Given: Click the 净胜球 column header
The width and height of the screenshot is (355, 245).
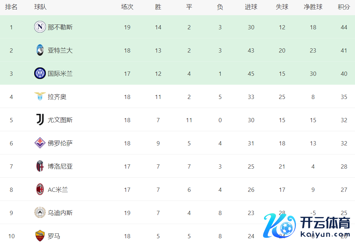Looking at the screenshot, I should coord(313,7).
